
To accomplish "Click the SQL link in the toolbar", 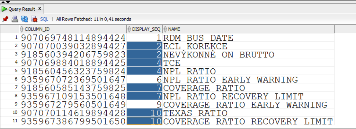I will coord(44,19).
